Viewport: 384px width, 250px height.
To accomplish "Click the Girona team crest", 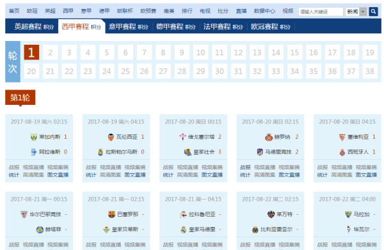I will coord(269,137).
